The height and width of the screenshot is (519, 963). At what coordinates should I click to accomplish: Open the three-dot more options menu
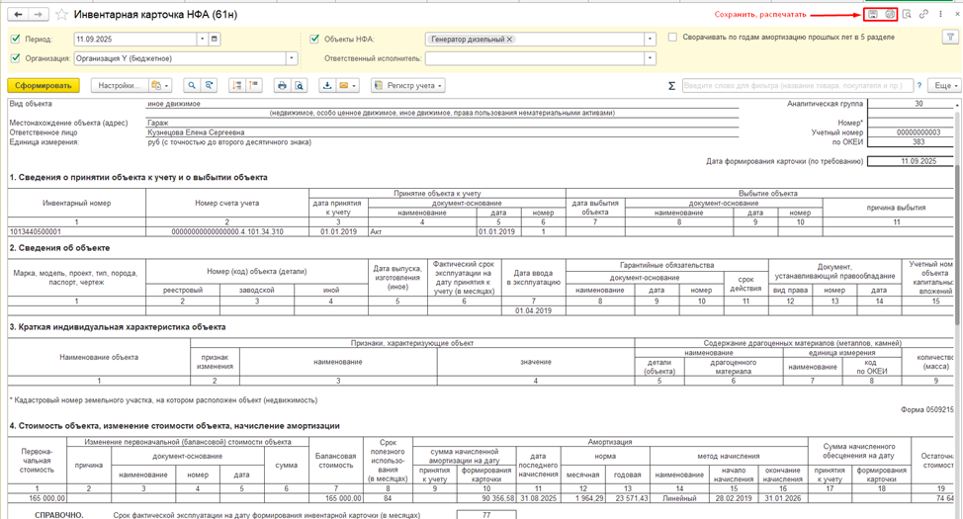coord(941,14)
